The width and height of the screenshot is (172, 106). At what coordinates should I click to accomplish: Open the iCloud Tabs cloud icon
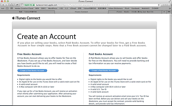pos(12,5)
